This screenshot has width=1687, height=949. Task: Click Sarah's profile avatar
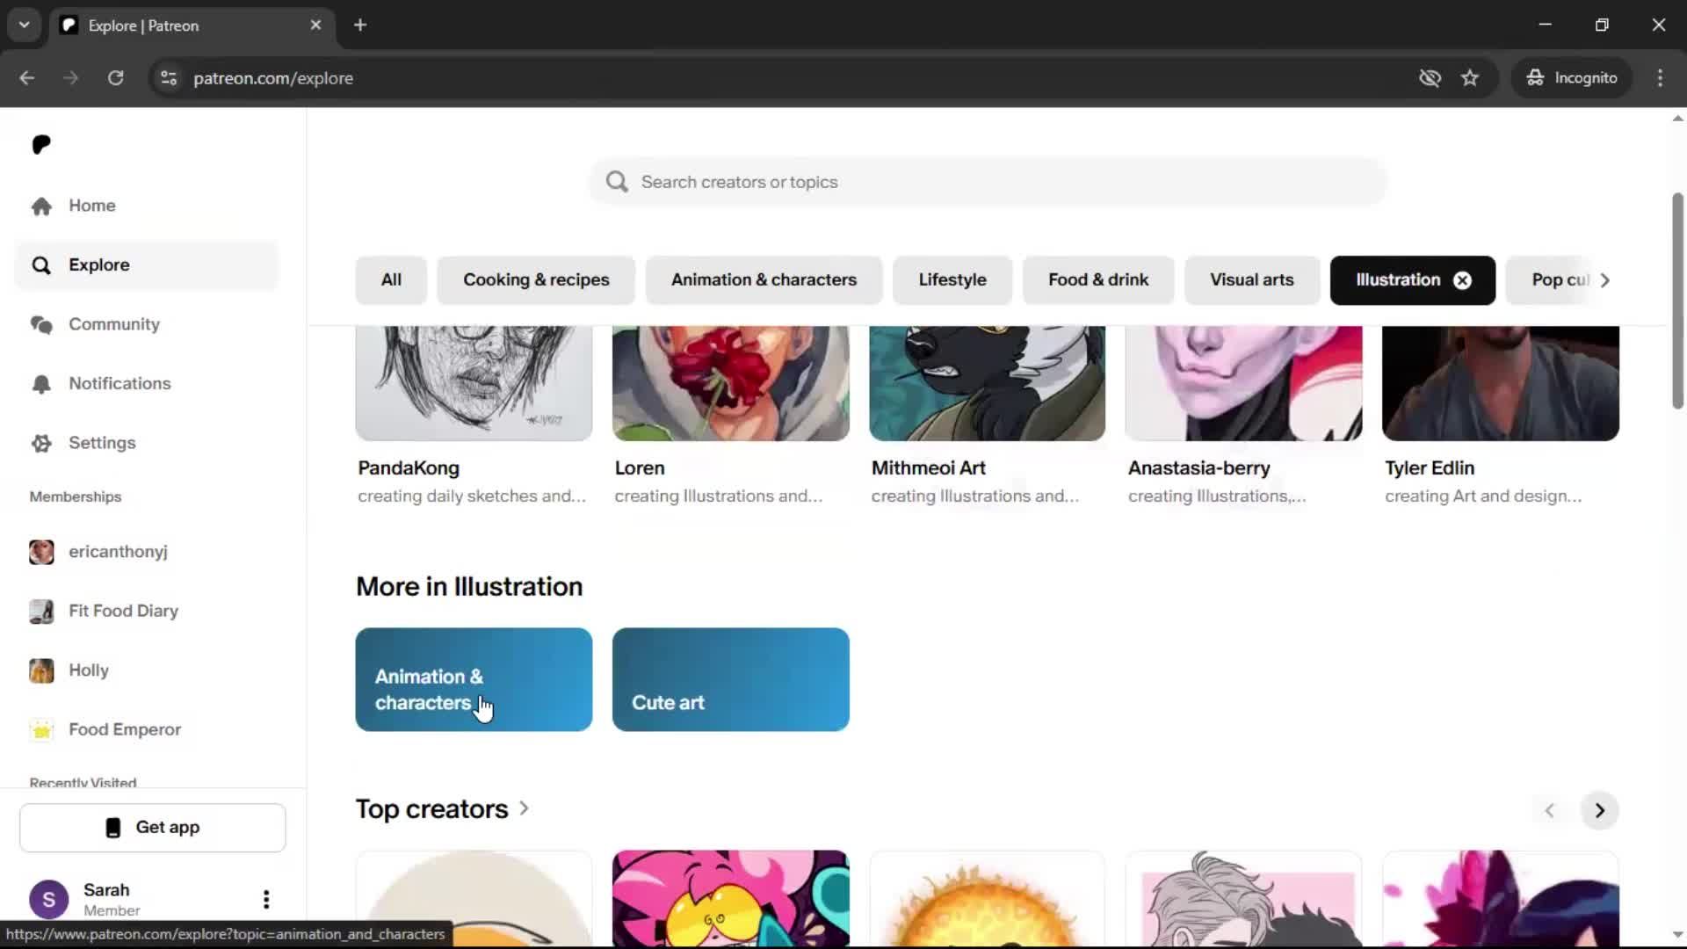point(49,899)
